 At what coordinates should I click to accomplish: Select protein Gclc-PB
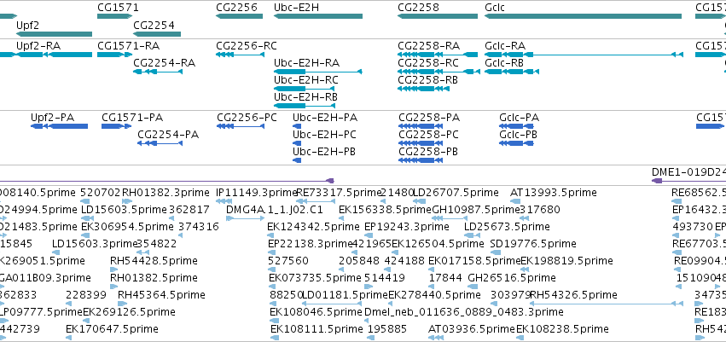516,143
